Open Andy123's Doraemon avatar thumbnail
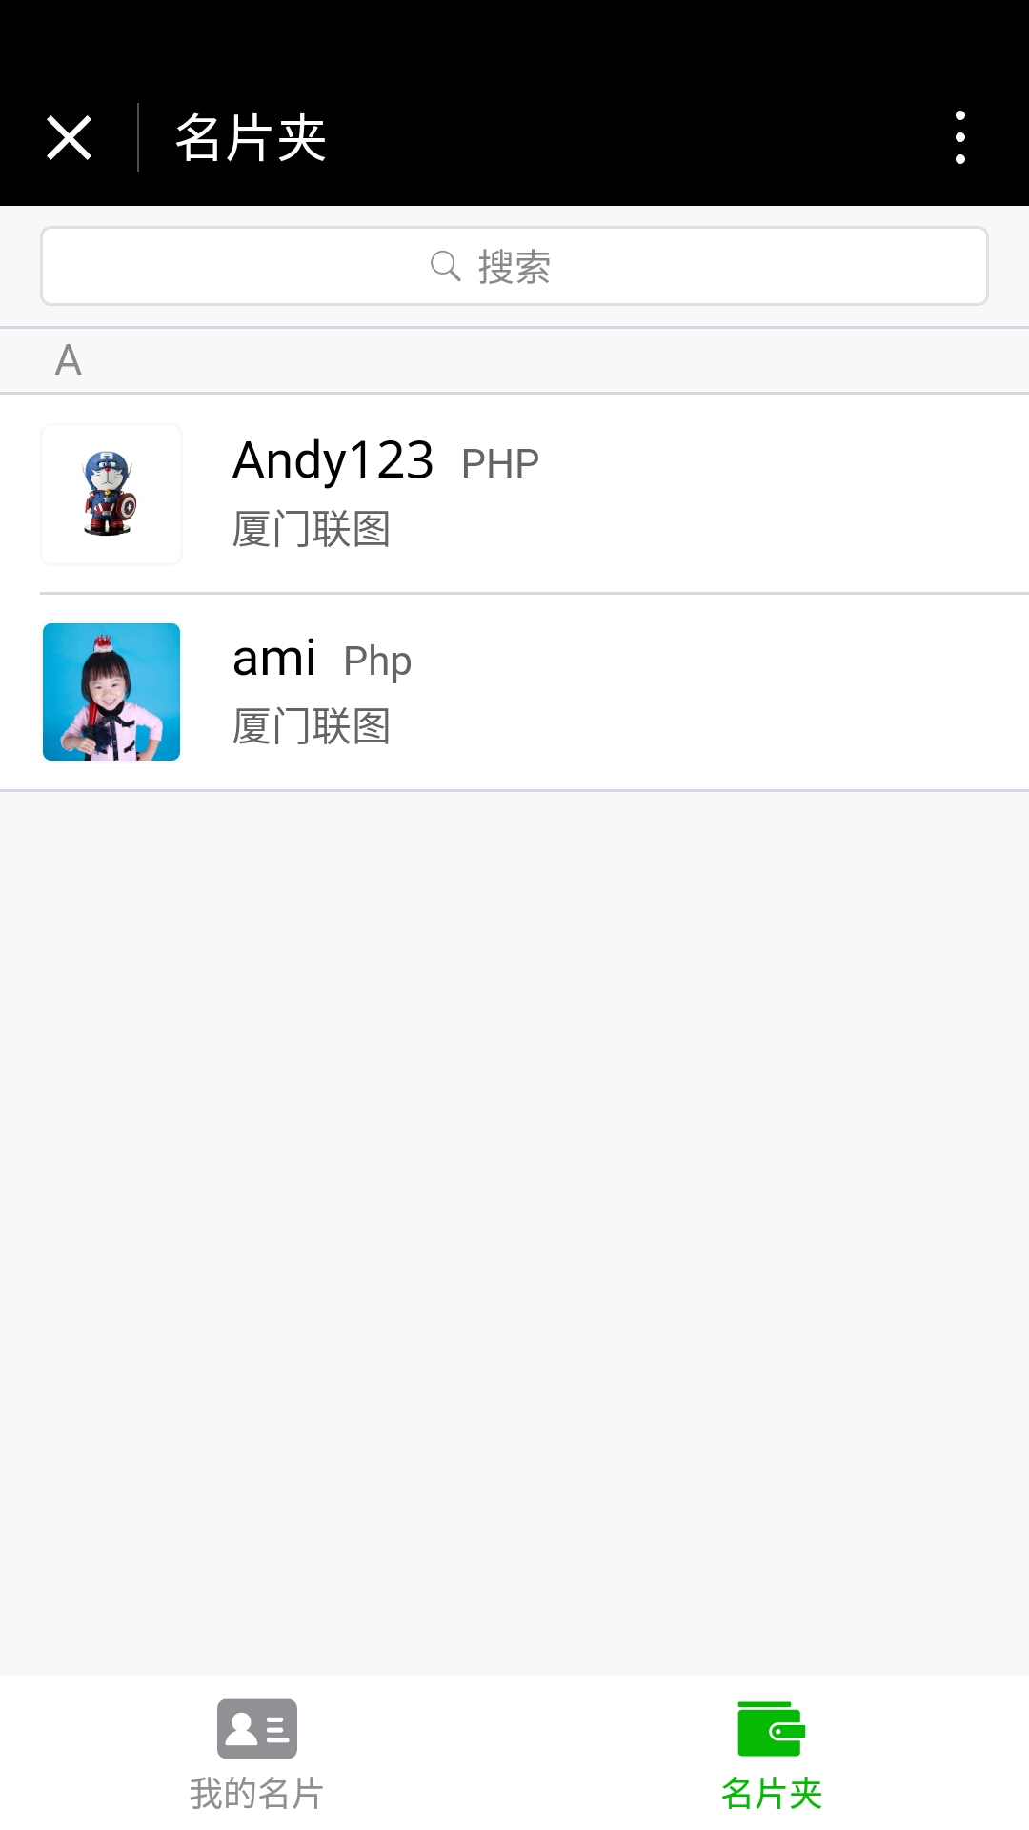1029x1830 pixels. (111, 495)
